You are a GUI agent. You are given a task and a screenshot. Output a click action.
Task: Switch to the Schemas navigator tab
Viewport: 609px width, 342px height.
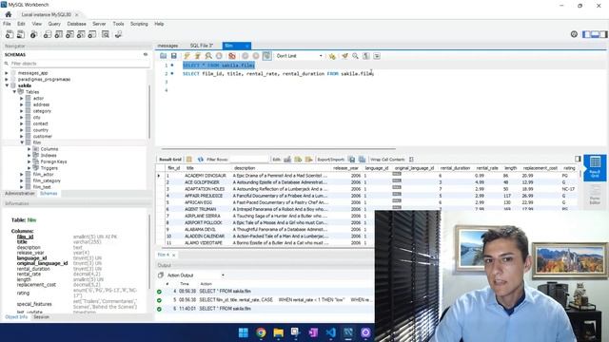(49, 193)
